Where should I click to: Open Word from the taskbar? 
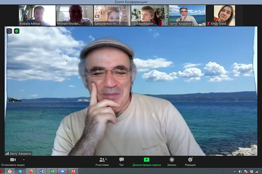pyautogui.click(x=41, y=171)
